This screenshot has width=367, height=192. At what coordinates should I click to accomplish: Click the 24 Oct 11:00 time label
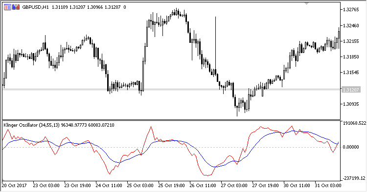109,186
